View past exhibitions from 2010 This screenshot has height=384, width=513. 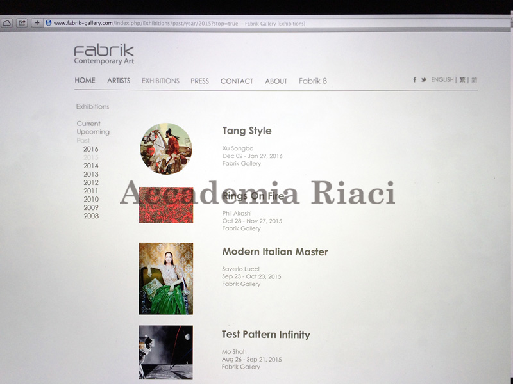[91, 199]
